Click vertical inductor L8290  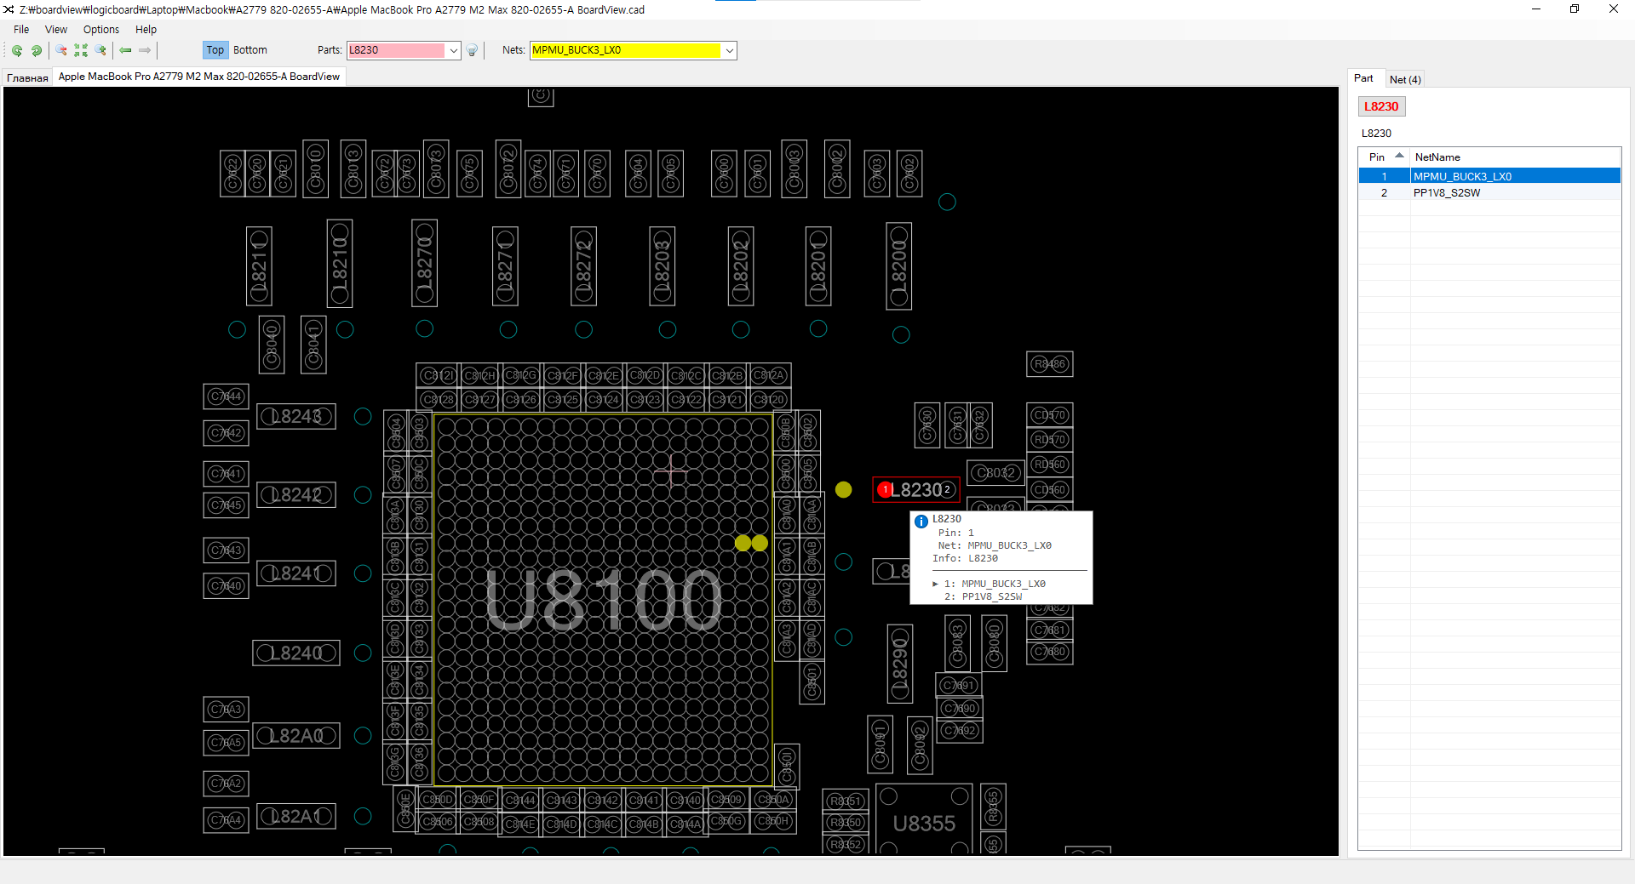click(x=900, y=664)
